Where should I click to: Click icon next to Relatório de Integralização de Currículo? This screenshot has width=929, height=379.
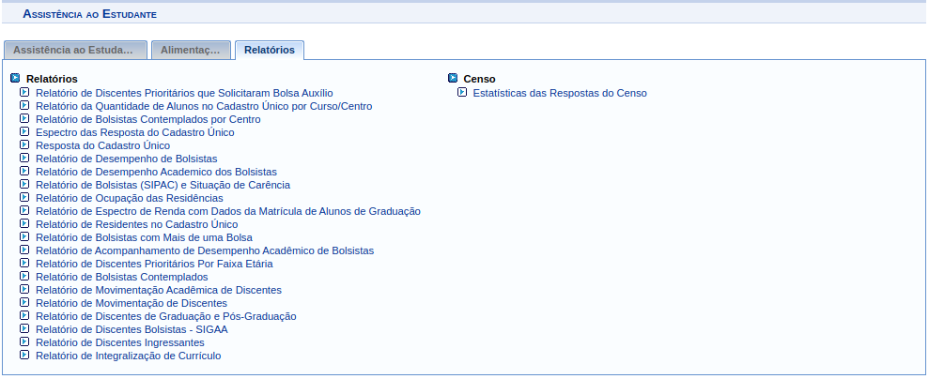pyautogui.click(x=24, y=356)
